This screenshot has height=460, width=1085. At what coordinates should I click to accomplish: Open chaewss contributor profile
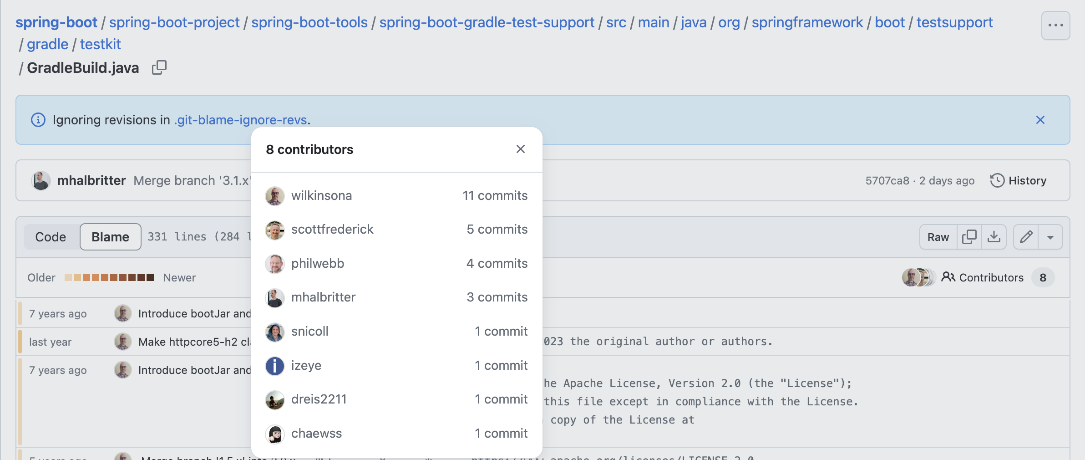click(x=316, y=433)
